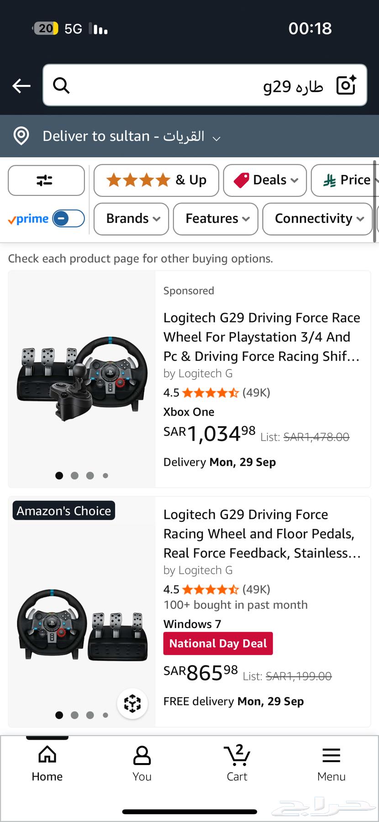Screen dimensions: 379x822
Task: Open the Menu tab
Action: [332, 763]
